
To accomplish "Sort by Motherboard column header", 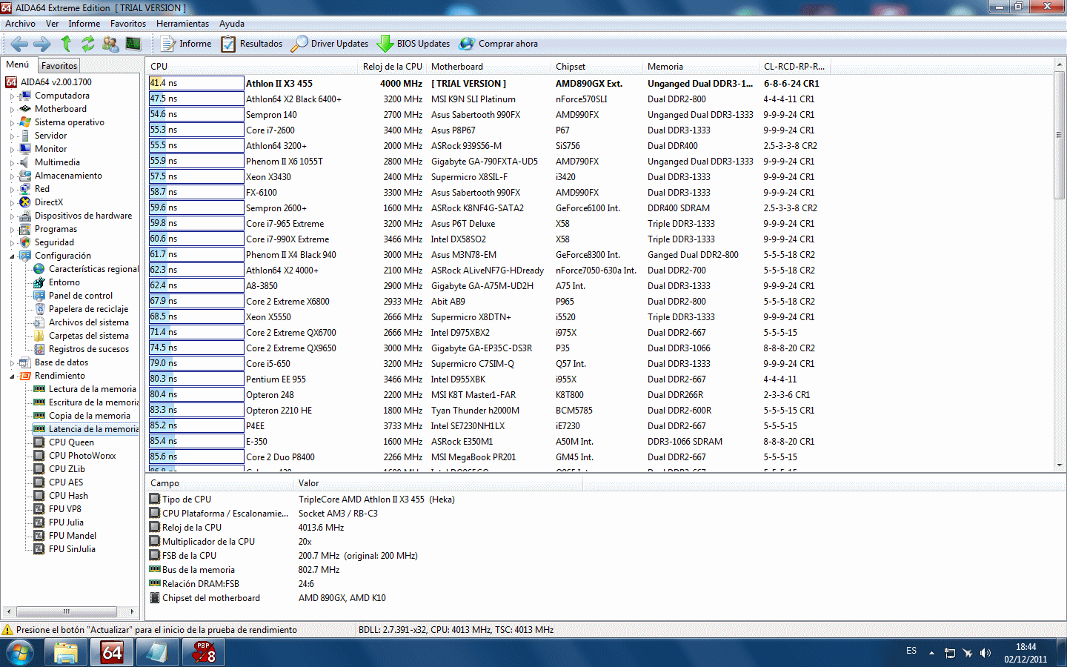I will point(489,67).
